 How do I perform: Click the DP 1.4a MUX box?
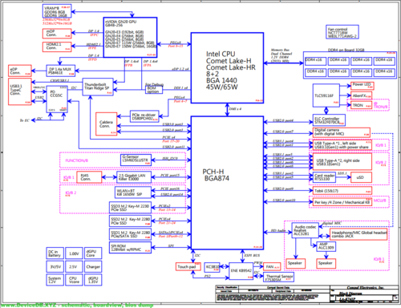[x=61, y=71]
